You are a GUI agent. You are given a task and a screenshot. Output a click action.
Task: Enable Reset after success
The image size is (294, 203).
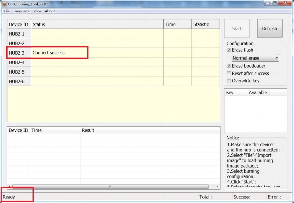coord(229,73)
